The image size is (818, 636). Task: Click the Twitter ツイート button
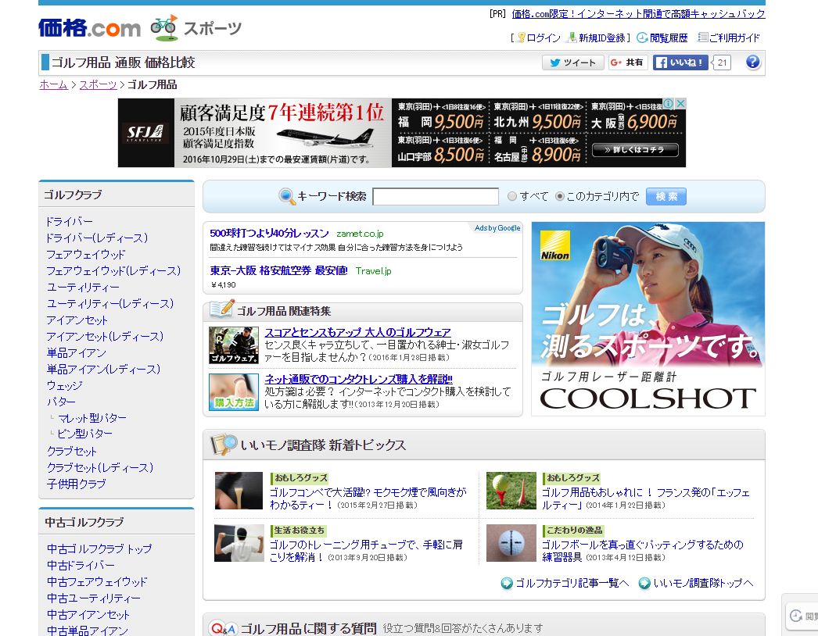click(x=572, y=63)
